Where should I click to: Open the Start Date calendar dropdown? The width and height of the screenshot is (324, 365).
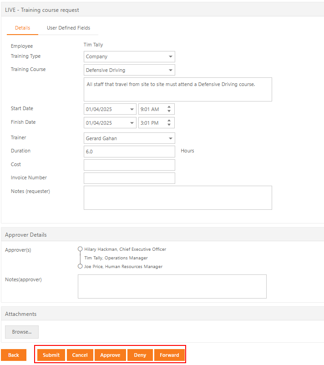pyautogui.click(x=132, y=109)
